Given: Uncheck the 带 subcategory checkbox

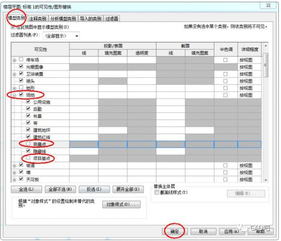Looking at the screenshot, I should 28,122.
